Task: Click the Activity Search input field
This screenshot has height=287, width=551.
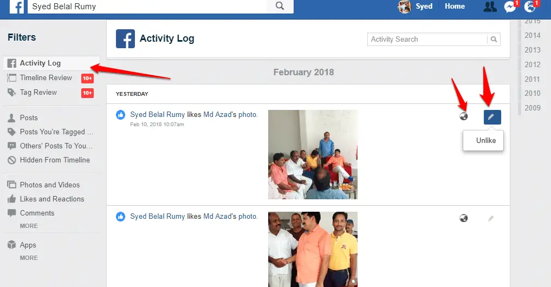Action: pyautogui.click(x=427, y=40)
